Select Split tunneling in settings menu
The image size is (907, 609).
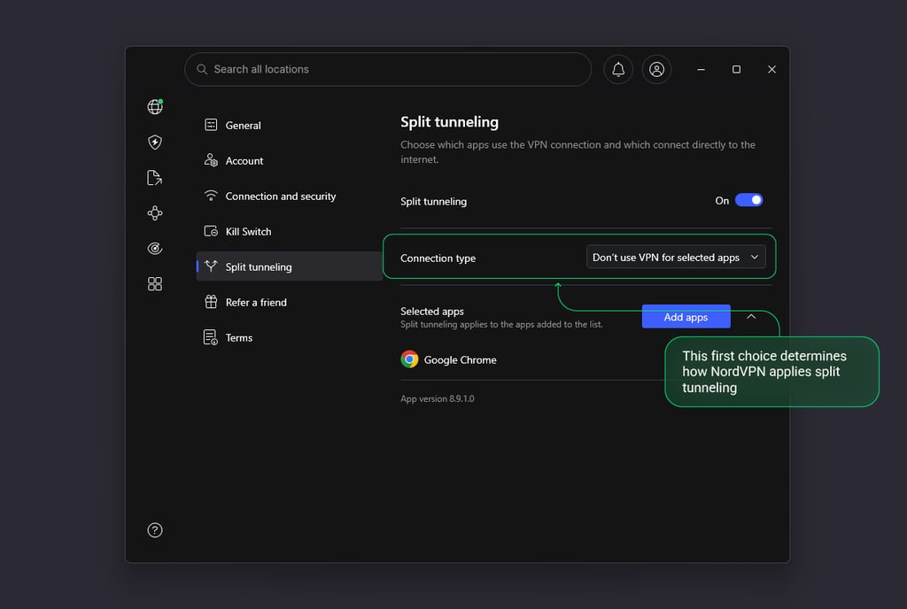[290, 266]
